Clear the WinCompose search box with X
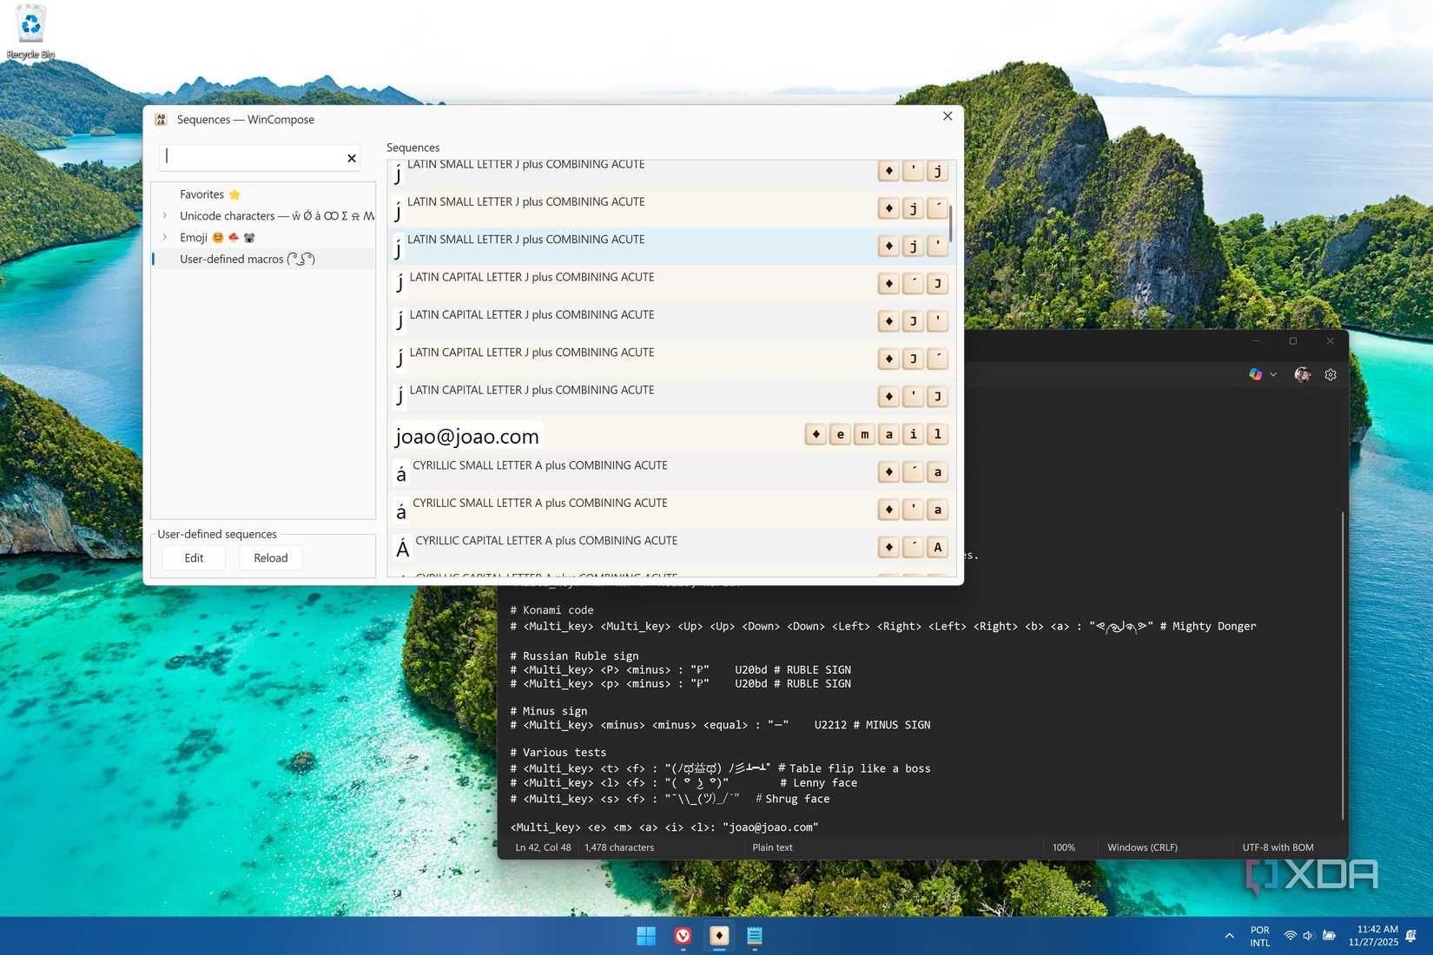This screenshot has height=955, width=1433. pos(352,158)
